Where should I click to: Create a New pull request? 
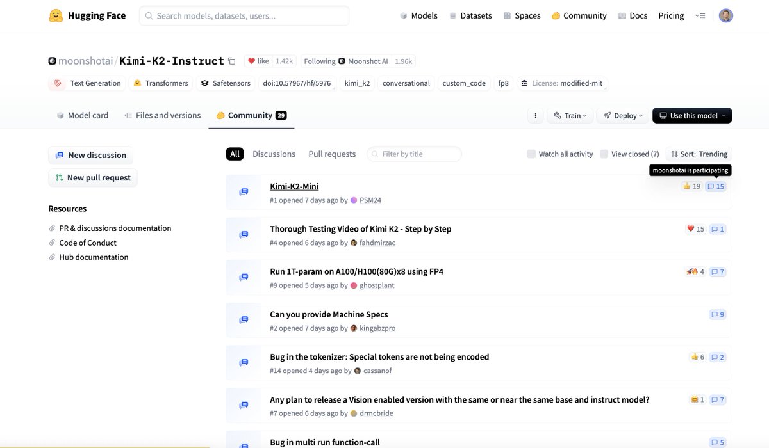(x=93, y=178)
